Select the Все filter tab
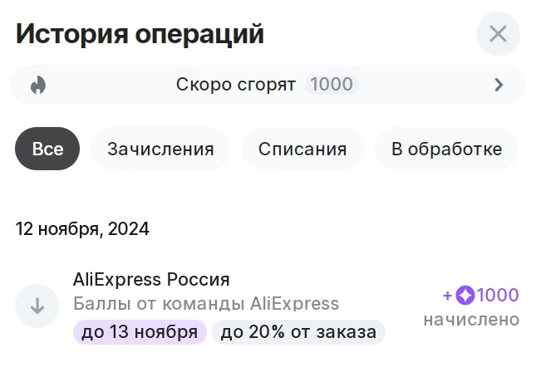Screen dimensions: 541x377 tap(47, 149)
